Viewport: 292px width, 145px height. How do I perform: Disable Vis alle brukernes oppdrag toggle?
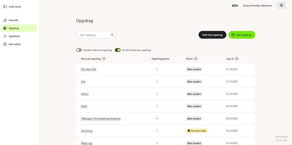click(x=118, y=50)
